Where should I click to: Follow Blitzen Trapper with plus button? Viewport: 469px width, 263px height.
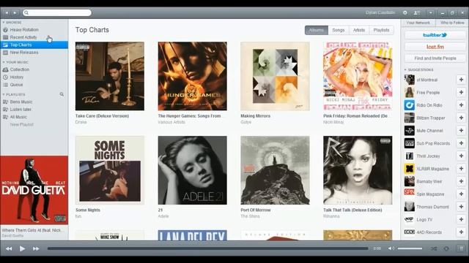(x=461, y=118)
